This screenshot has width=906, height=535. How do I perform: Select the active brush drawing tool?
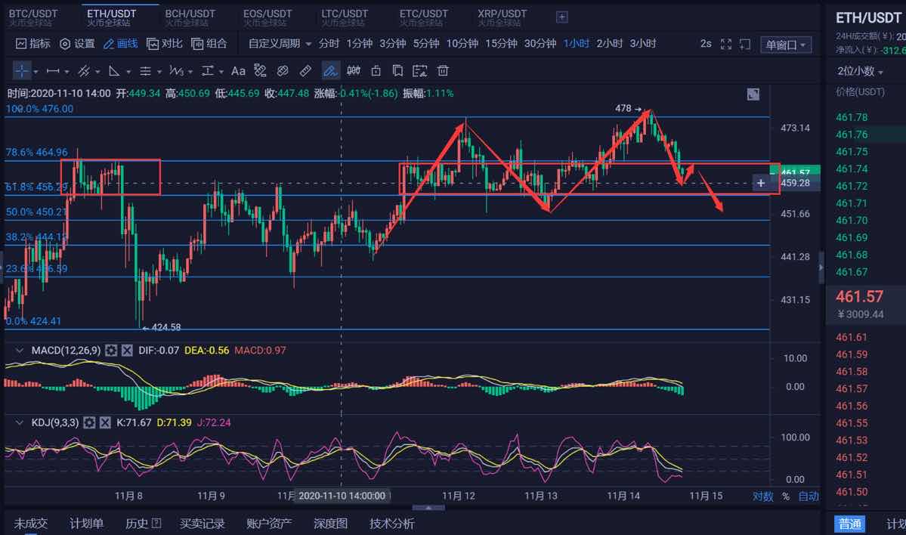tap(331, 70)
